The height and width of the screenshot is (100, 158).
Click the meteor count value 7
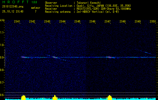[35, 11]
